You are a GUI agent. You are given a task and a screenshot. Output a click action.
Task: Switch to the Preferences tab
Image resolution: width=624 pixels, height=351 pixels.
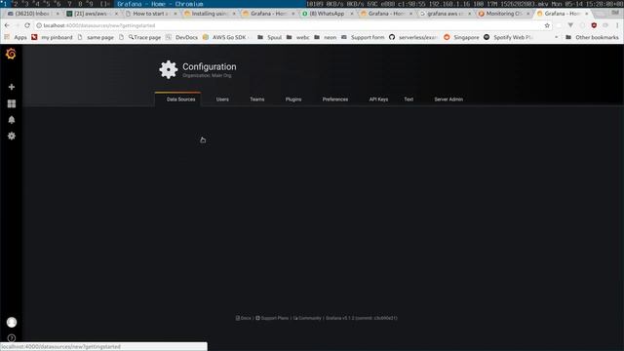pyautogui.click(x=335, y=99)
